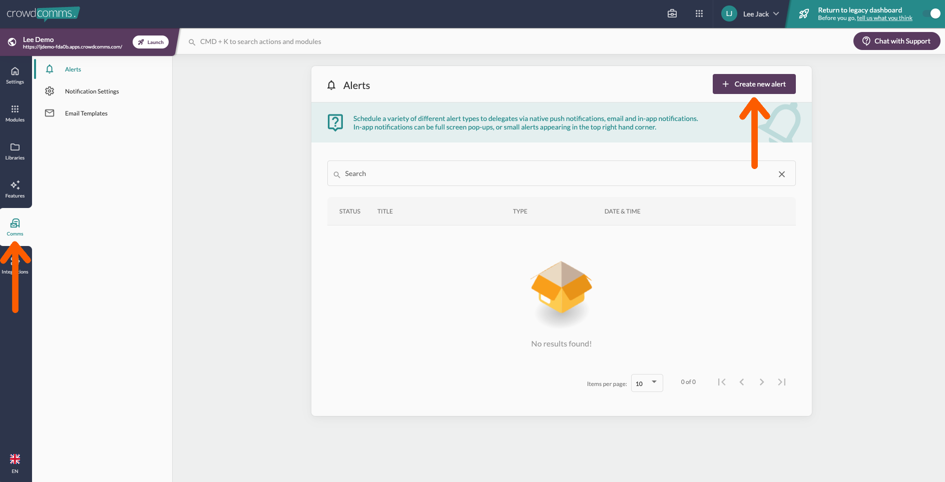Click the 'tell us what you think' link
945x482 pixels.
click(x=884, y=18)
